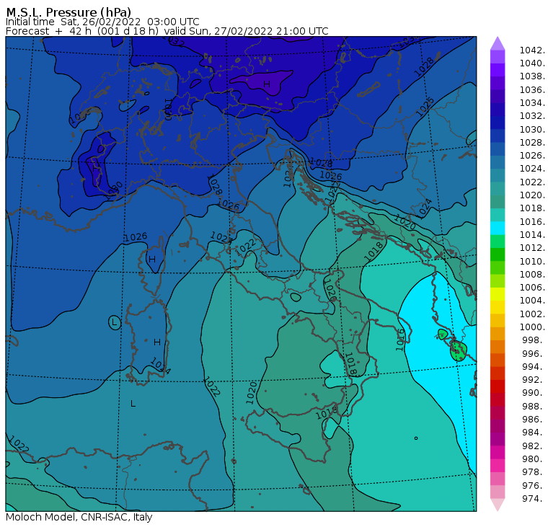This screenshot has height=527, width=548.
Task: Click the "1002." legend label
Action: tap(532, 314)
